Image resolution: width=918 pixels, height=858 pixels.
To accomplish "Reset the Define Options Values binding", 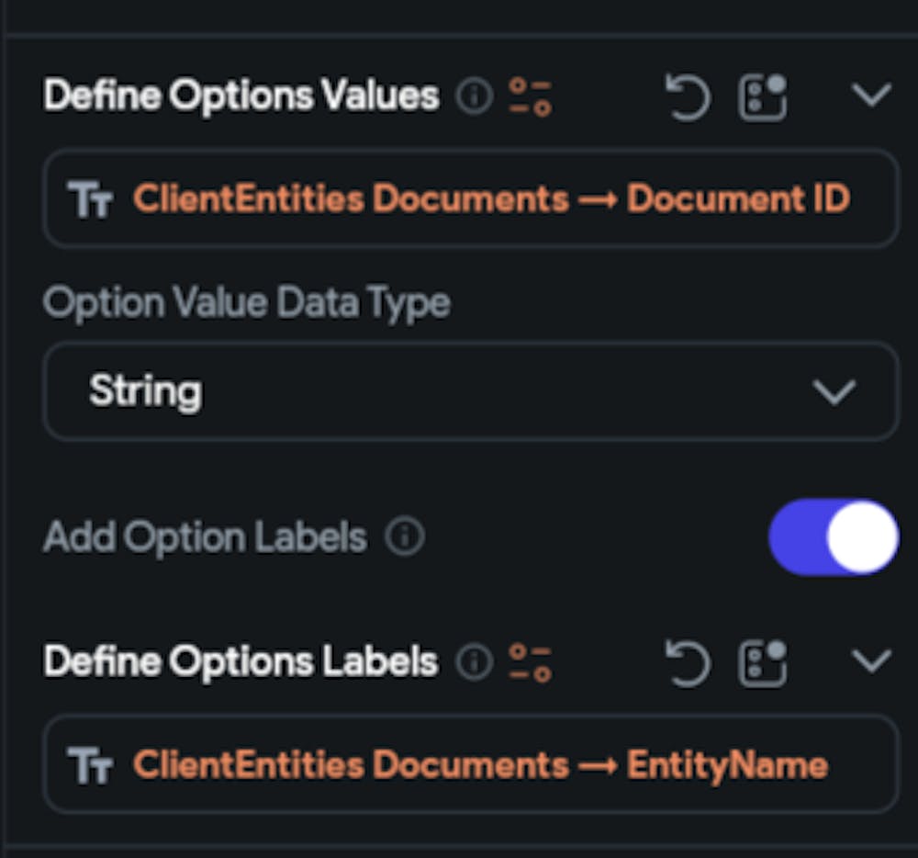I will click(688, 96).
